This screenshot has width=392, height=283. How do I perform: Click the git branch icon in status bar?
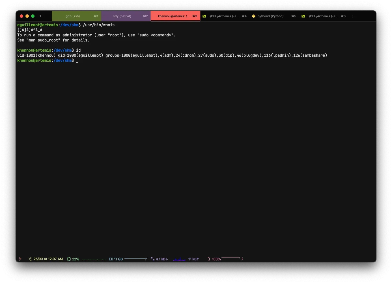[x=20, y=259]
